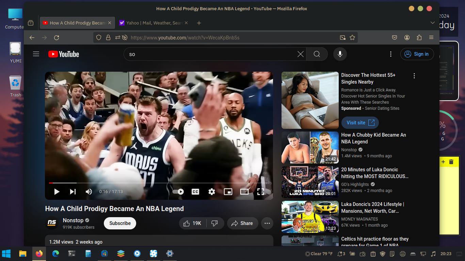Open Firefox account menu
Screen dimensions: 465x261
pos(407,37)
